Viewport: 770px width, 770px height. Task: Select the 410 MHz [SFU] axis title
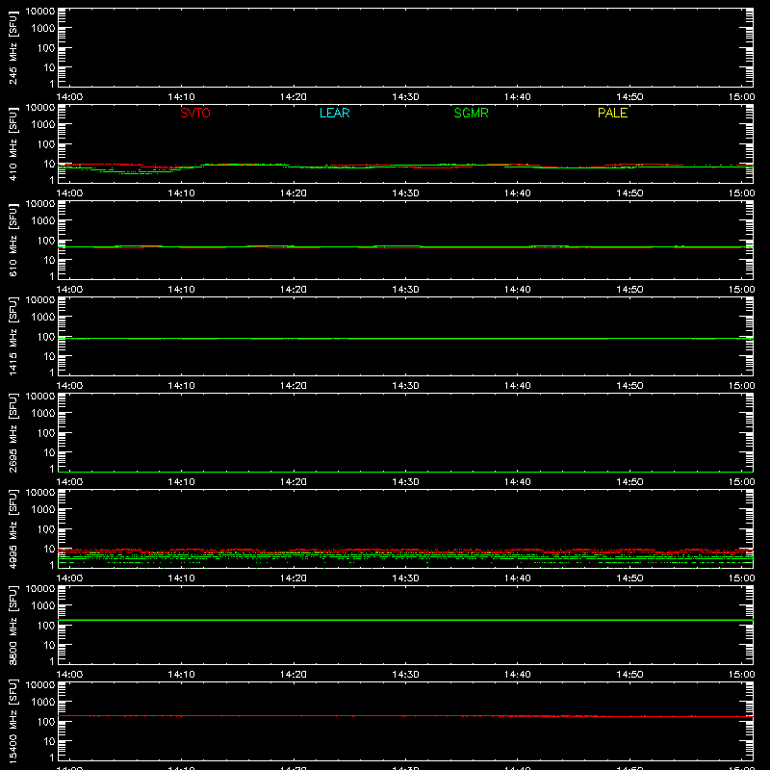(x=13, y=143)
